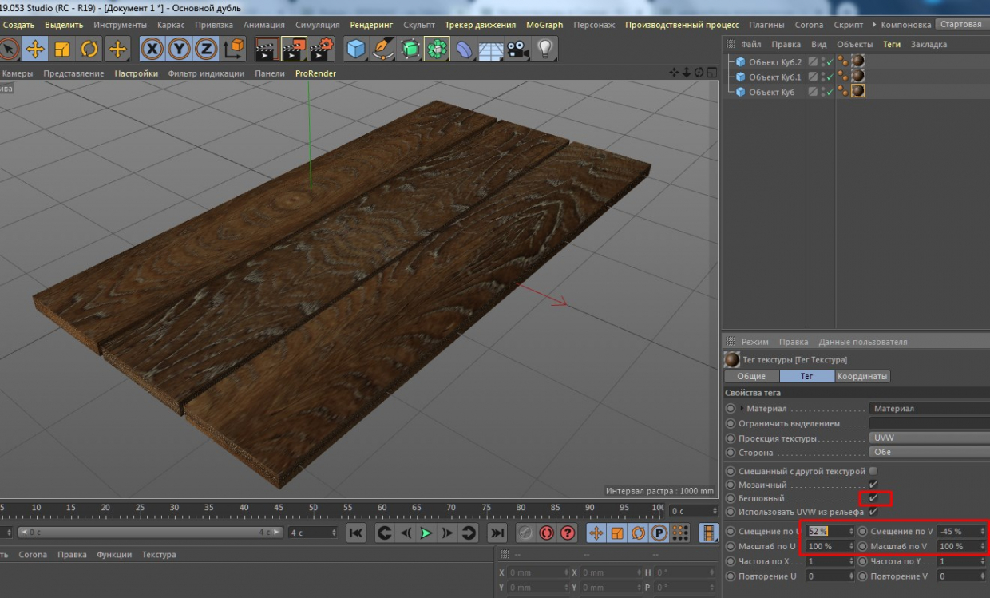
Task: Open the Сторона dropdown showing Обе
Action: 929,452
